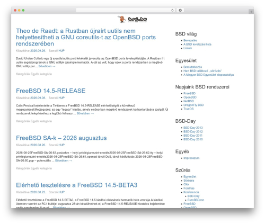265x224 pixels.
Task: Click author HUP under 14.5-BETA3 post
Action: (61, 192)
